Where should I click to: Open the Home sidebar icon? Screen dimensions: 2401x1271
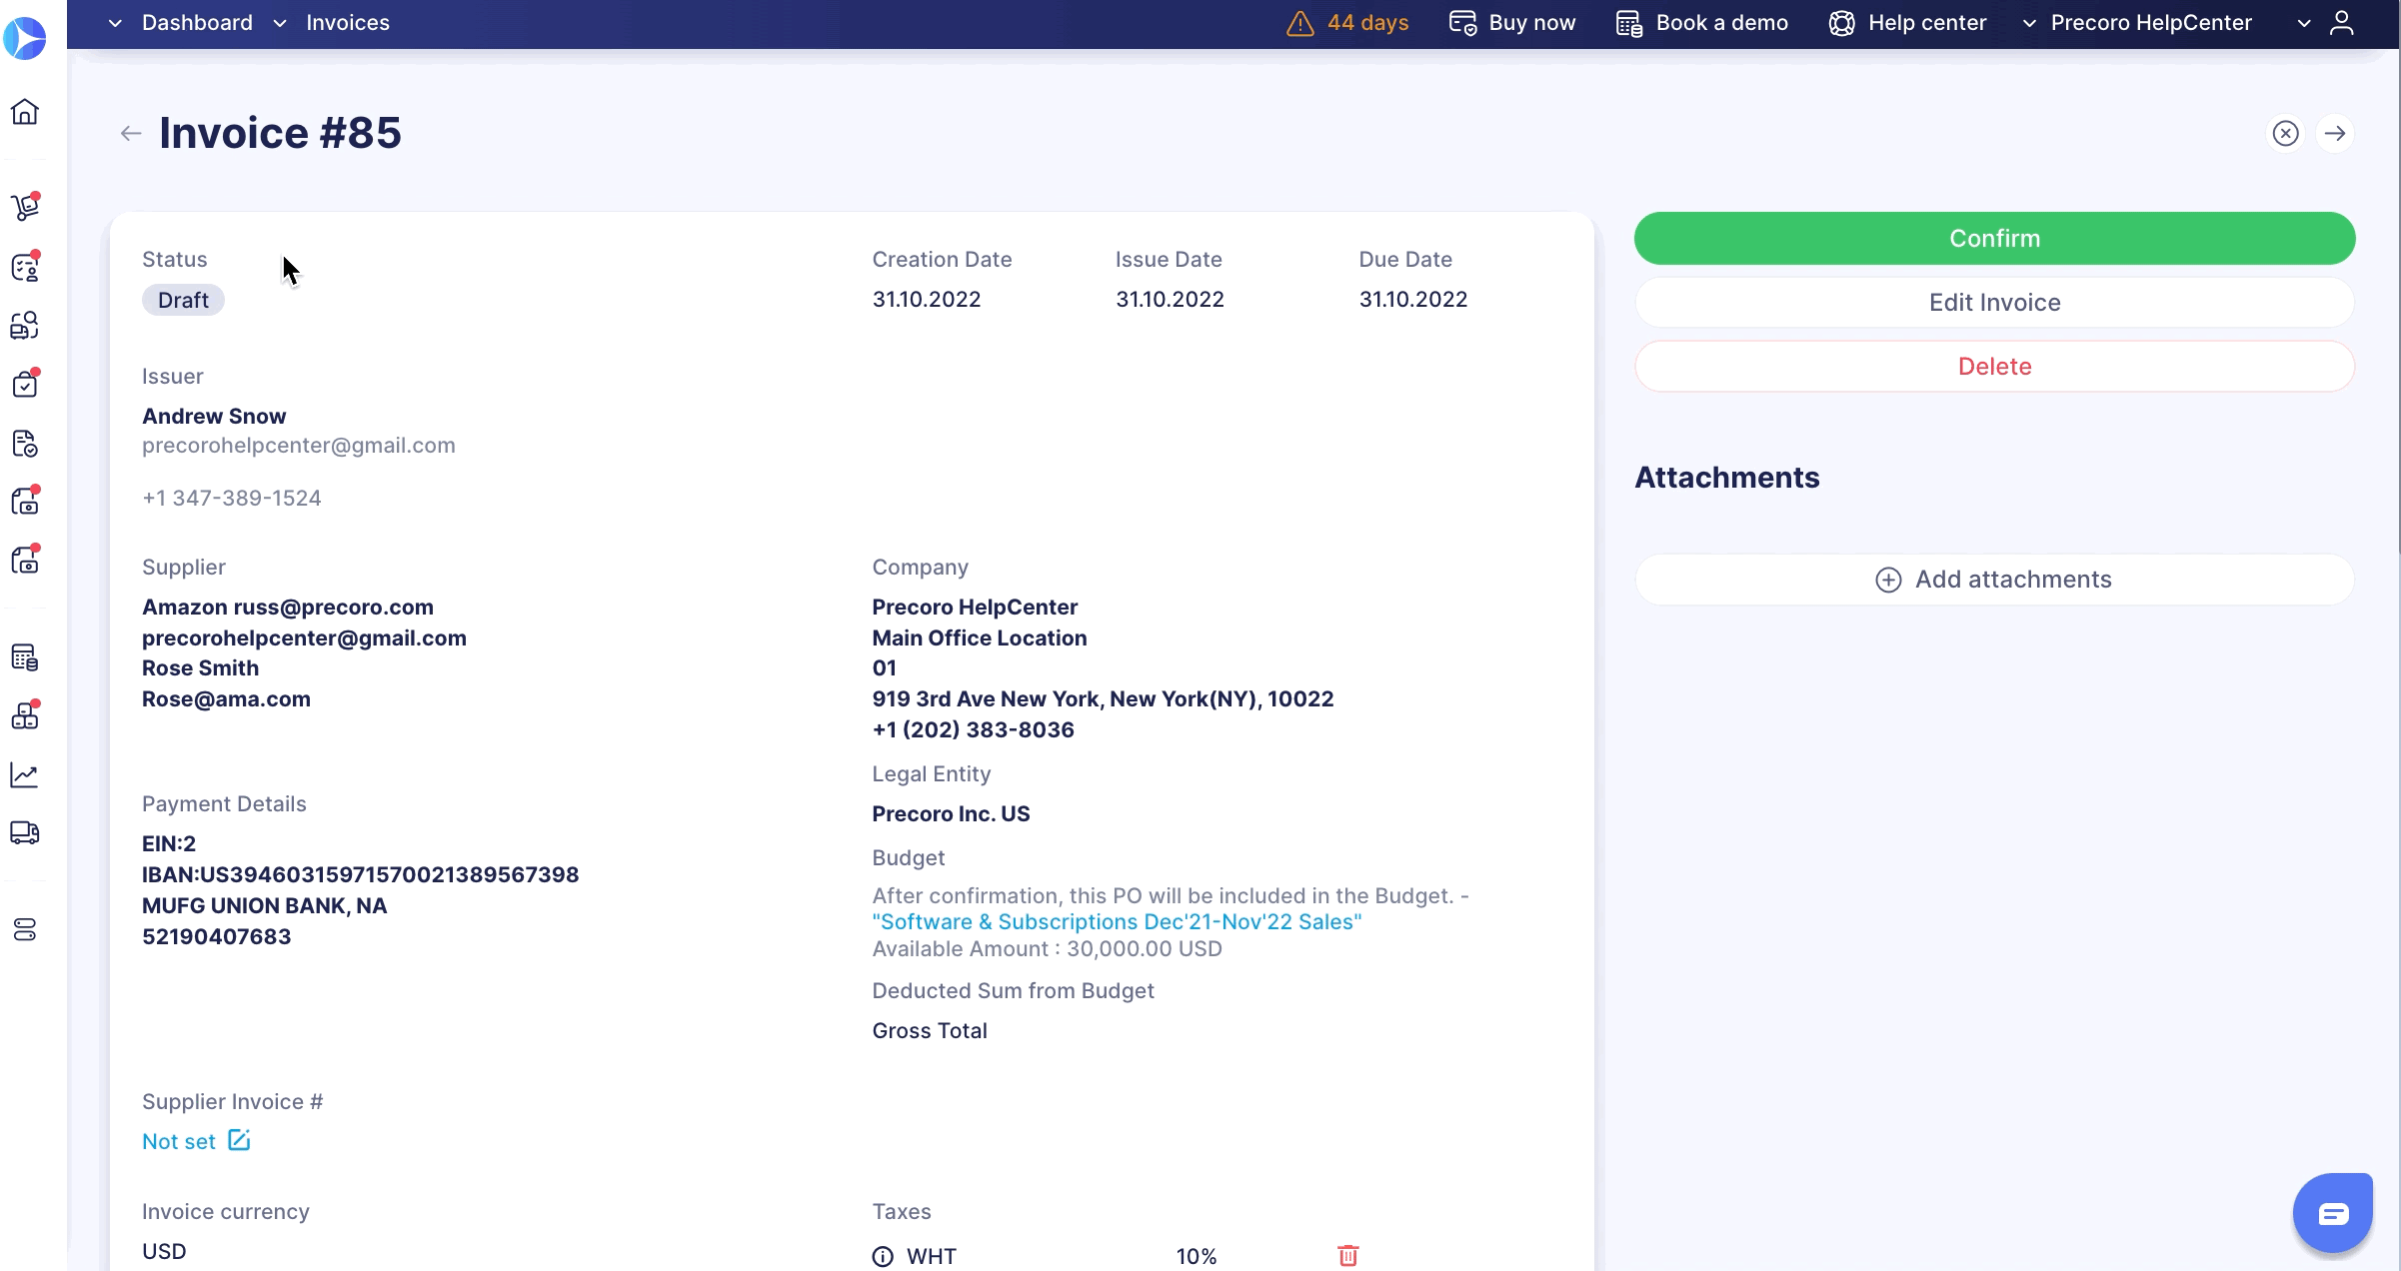[x=25, y=112]
